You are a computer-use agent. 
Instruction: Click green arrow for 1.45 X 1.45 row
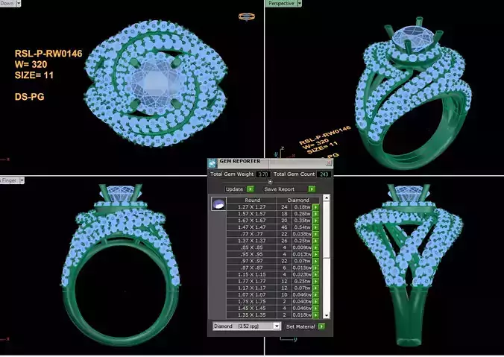tap(315, 308)
